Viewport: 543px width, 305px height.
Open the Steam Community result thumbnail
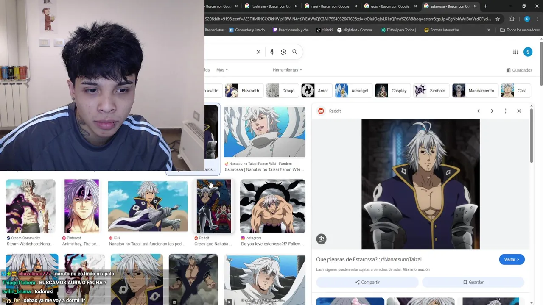(31, 206)
